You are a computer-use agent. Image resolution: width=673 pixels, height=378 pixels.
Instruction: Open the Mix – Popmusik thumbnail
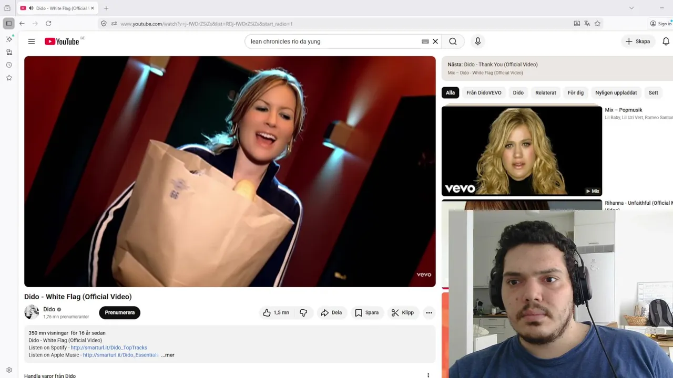pyautogui.click(x=522, y=151)
